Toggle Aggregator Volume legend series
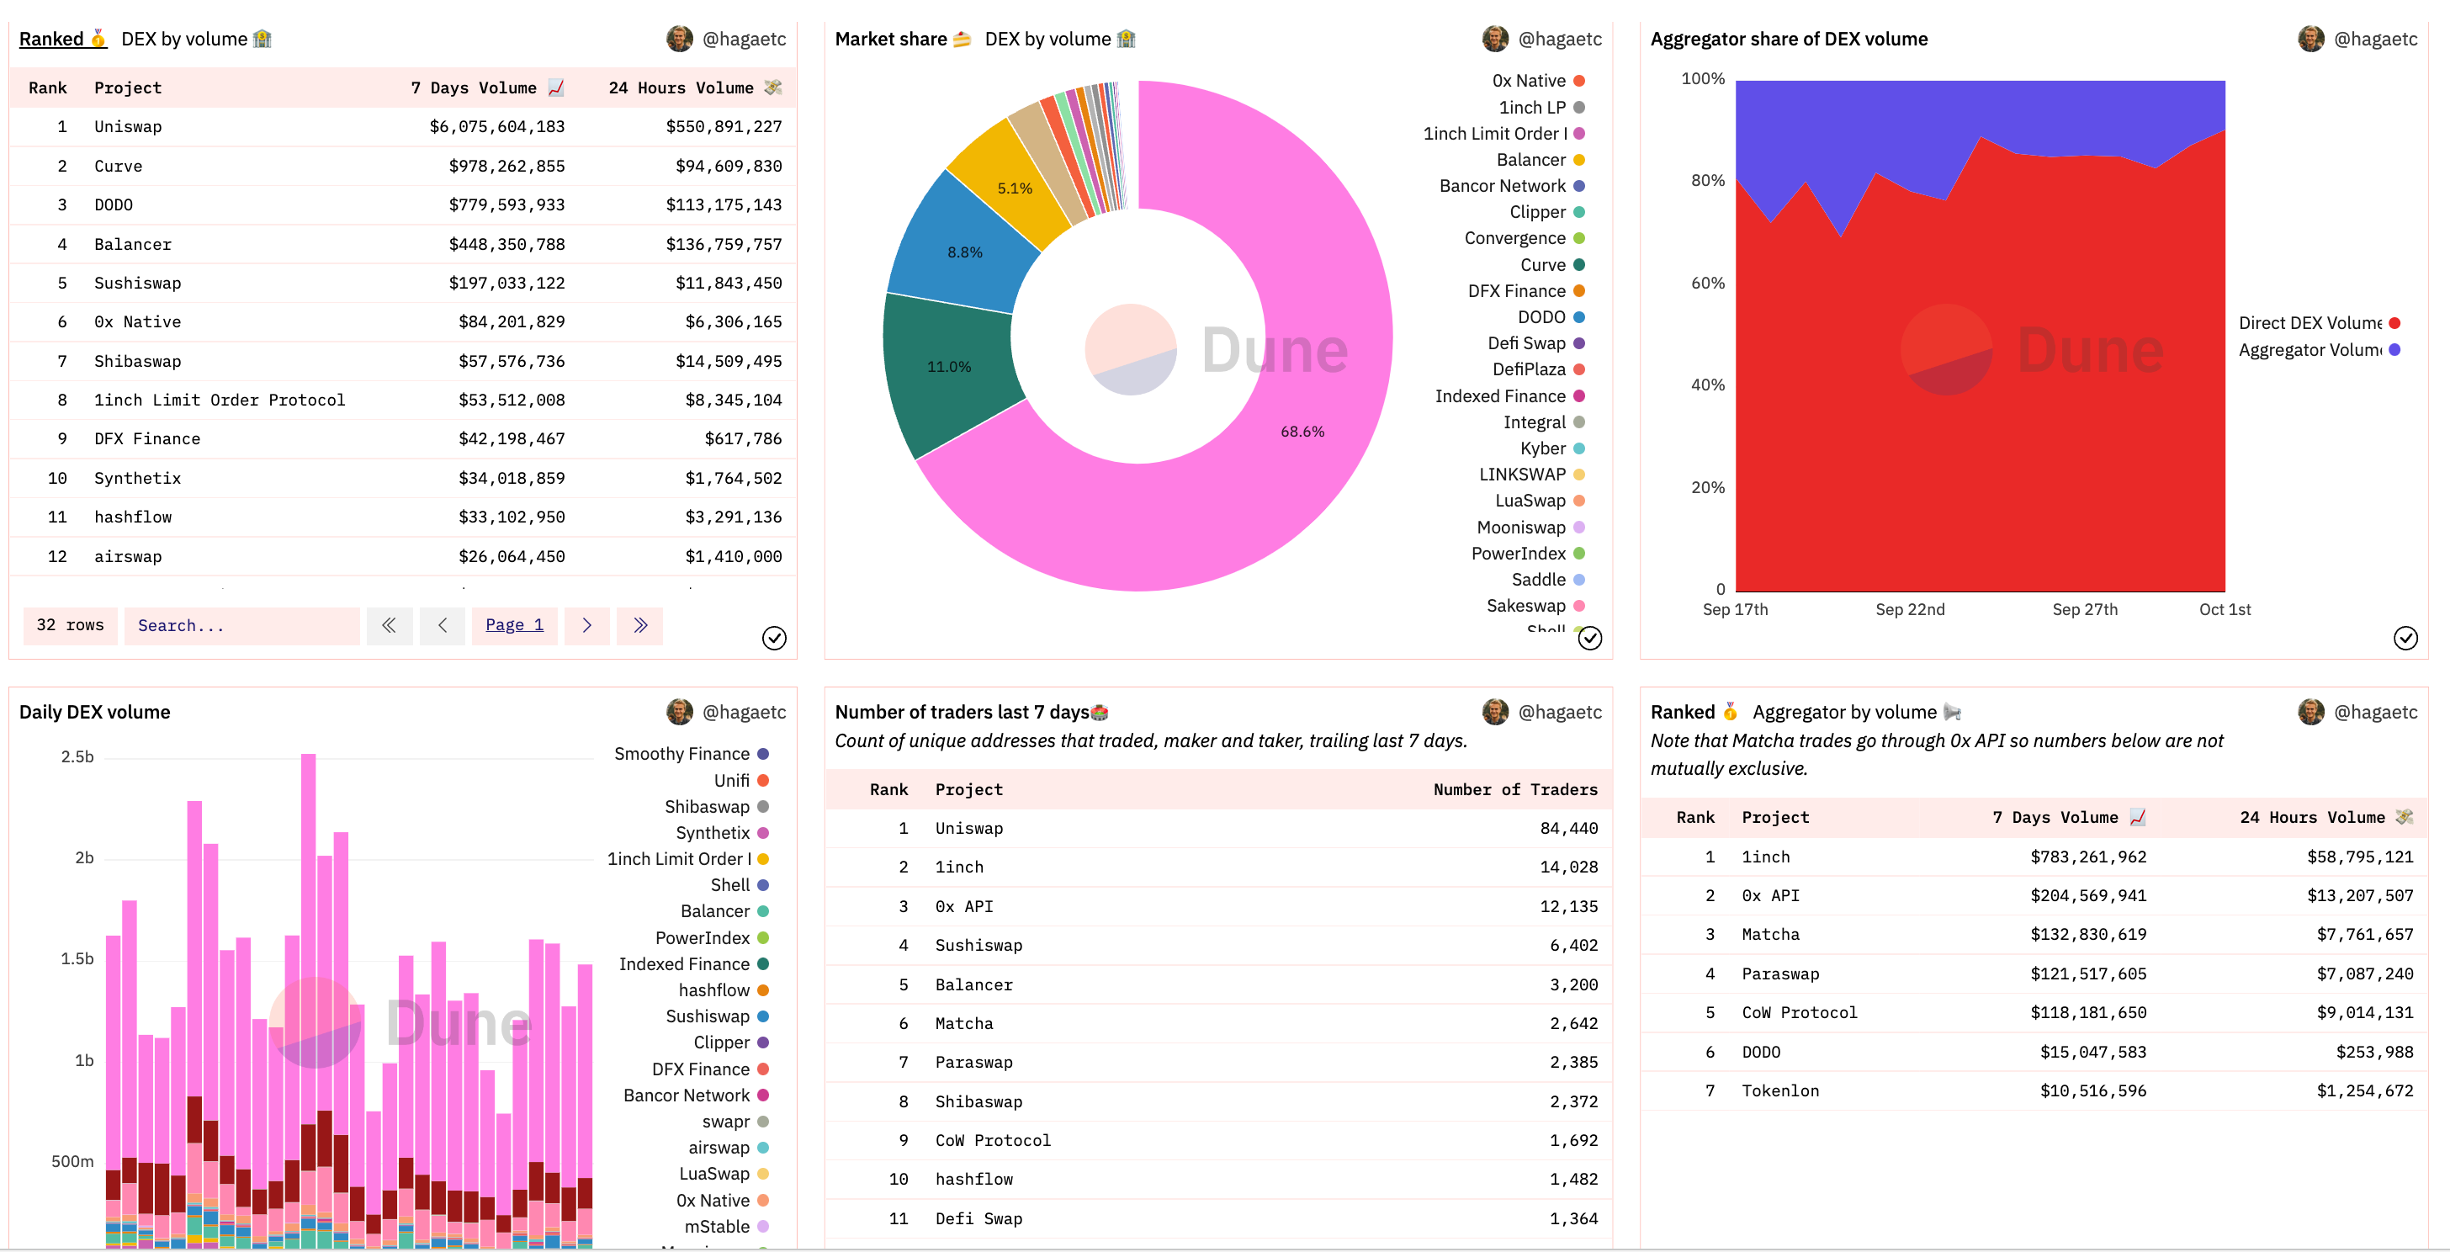Image resolution: width=2450 pixels, height=1252 pixels. click(2319, 350)
